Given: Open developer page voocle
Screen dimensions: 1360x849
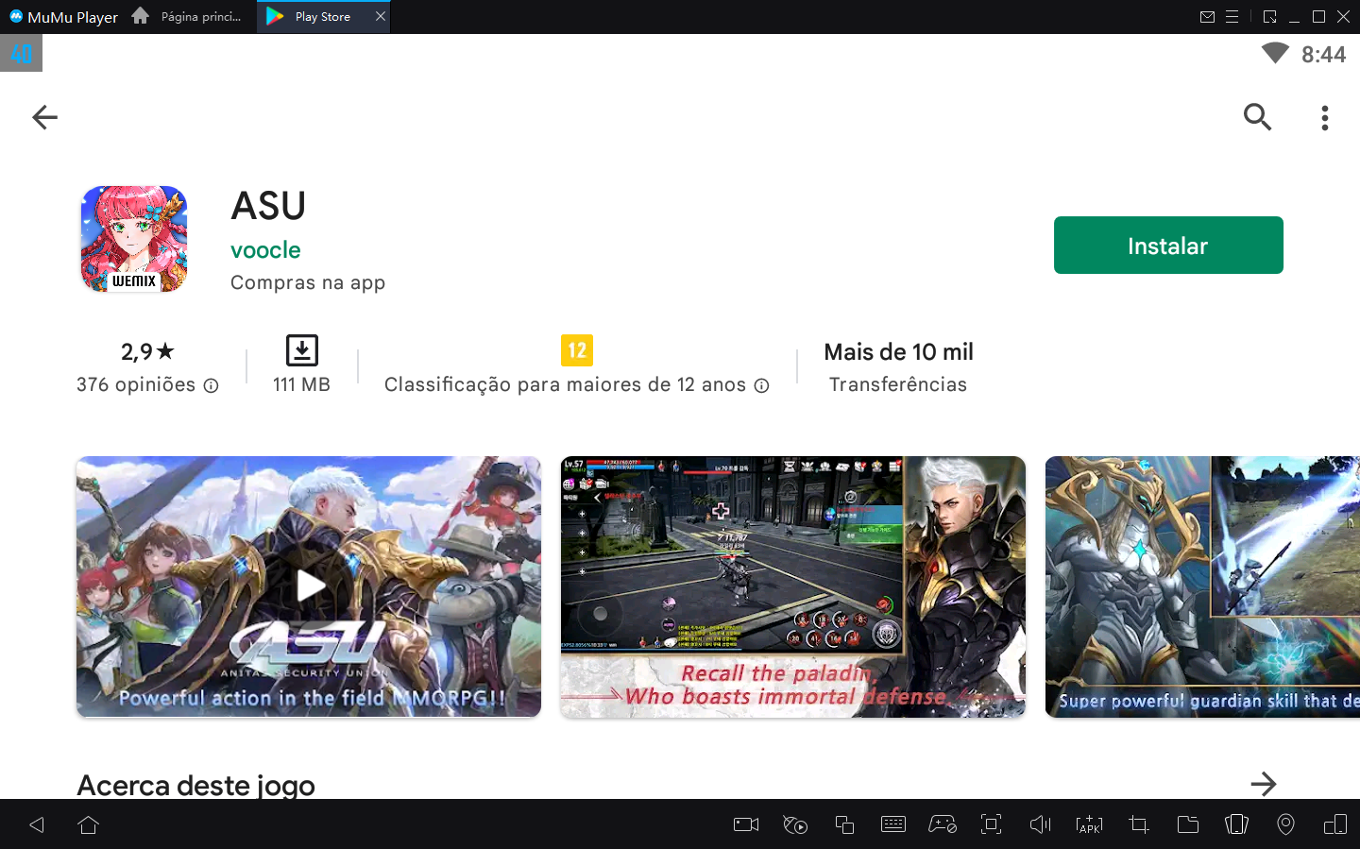Looking at the screenshot, I should 265,250.
